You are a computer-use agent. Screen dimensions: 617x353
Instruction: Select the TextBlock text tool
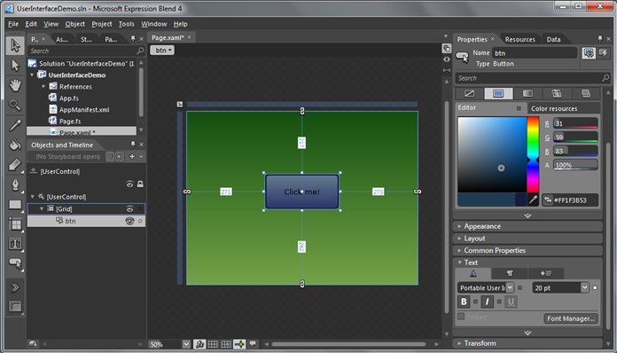15,244
